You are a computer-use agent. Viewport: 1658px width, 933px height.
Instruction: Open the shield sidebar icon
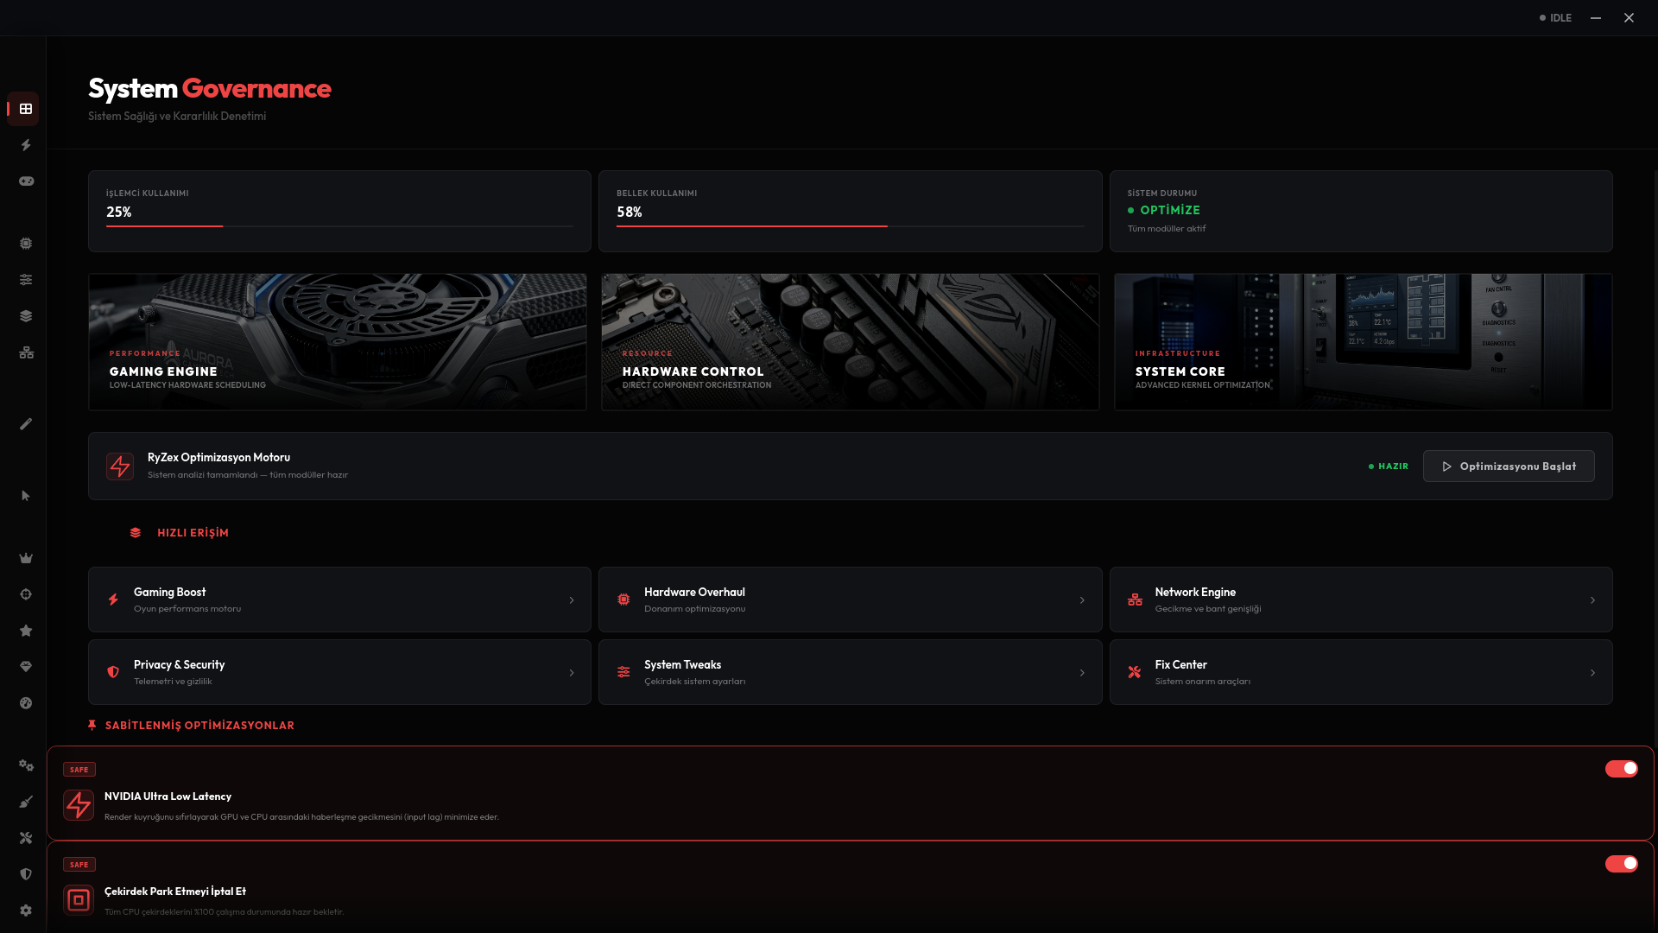pyautogui.click(x=26, y=874)
